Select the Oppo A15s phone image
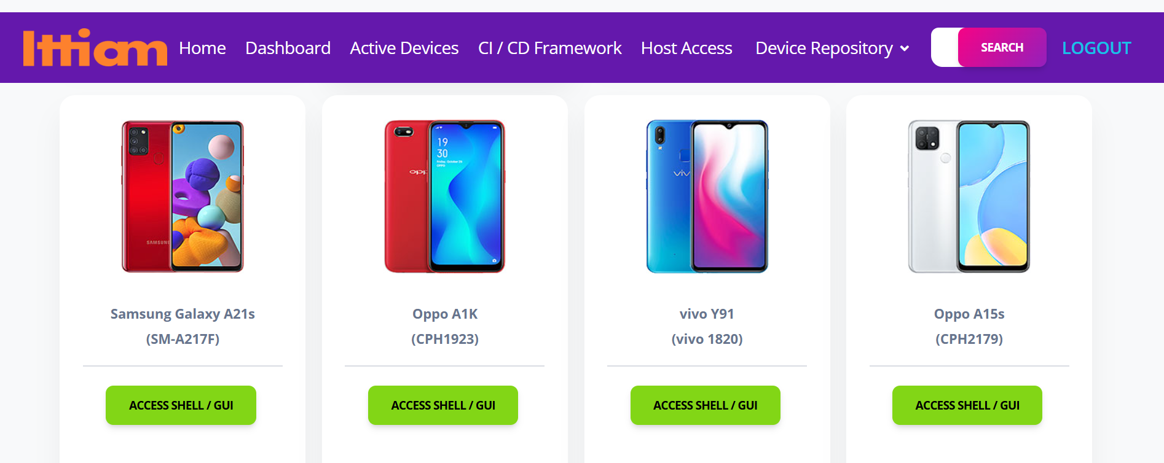Viewport: 1164px width, 463px height. click(969, 196)
